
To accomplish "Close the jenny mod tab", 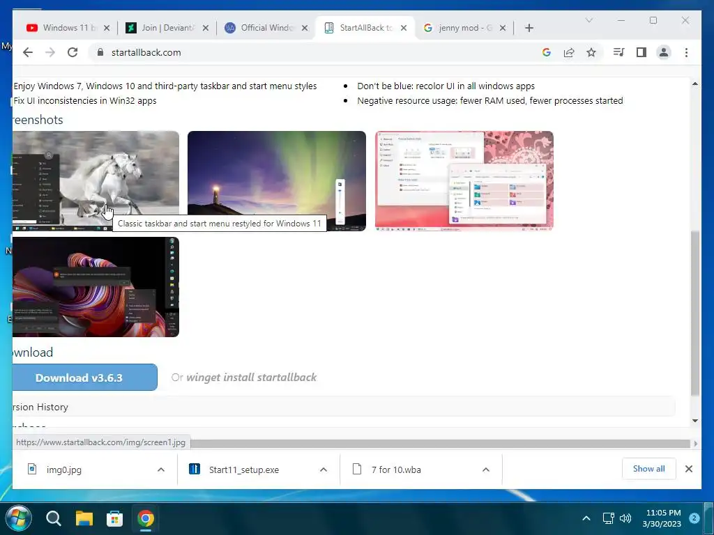I will 502,28.
